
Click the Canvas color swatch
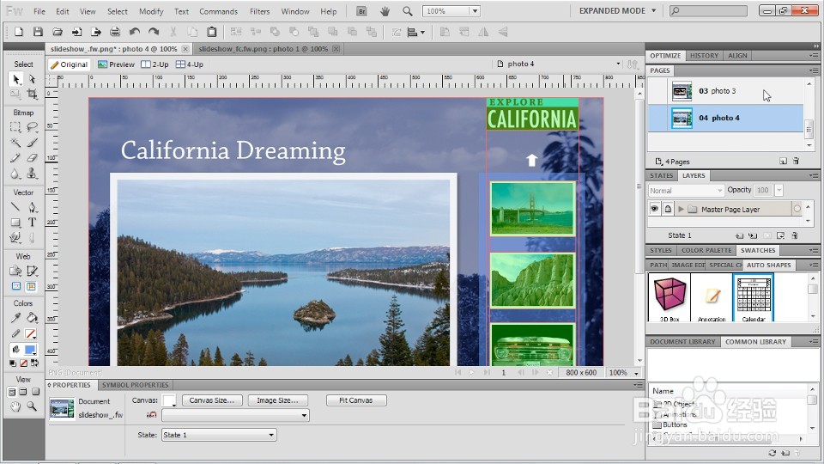pos(169,400)
